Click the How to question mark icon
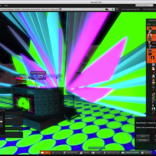 tap(142, 153)
